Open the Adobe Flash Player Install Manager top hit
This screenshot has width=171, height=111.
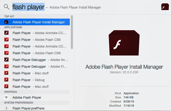[35, 22]
